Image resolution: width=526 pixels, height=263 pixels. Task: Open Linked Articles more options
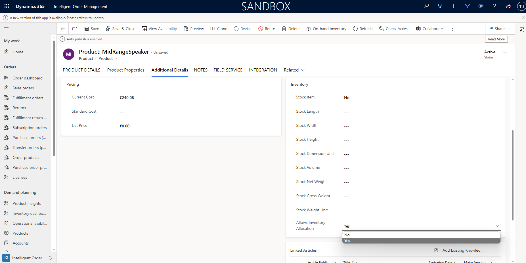495,250
